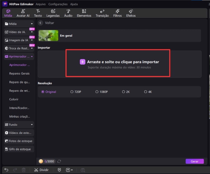Open GIFs de estoque section
This screenshot has height=174, width=210.
pos(19,149)
